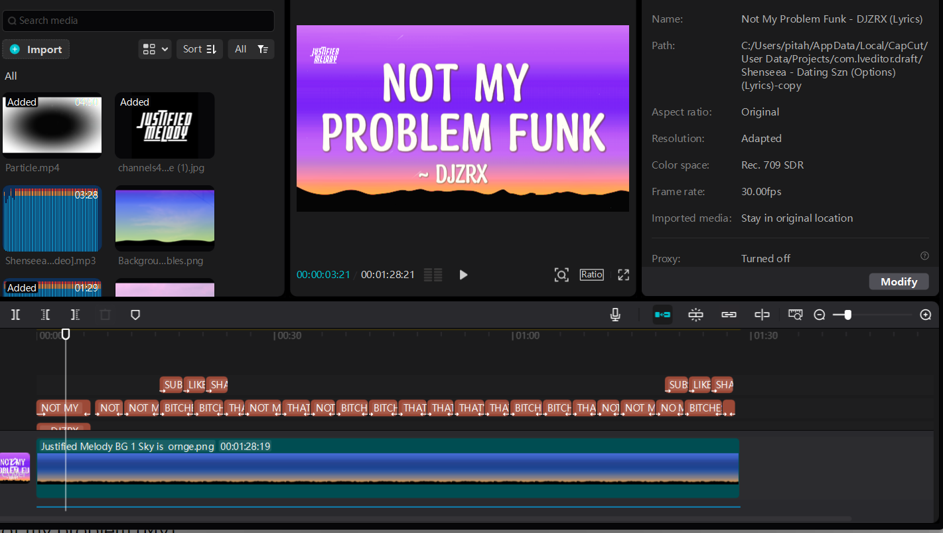Toggle the preview axis icon
The width and height of the screenshot is (943, 533).
click(x=762, y=315)
